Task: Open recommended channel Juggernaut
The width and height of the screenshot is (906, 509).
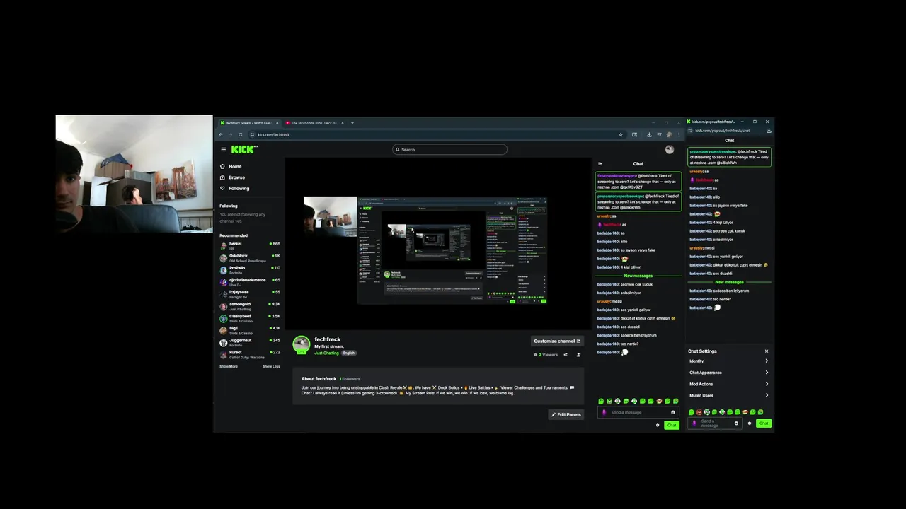Action: tap(250, 341)
